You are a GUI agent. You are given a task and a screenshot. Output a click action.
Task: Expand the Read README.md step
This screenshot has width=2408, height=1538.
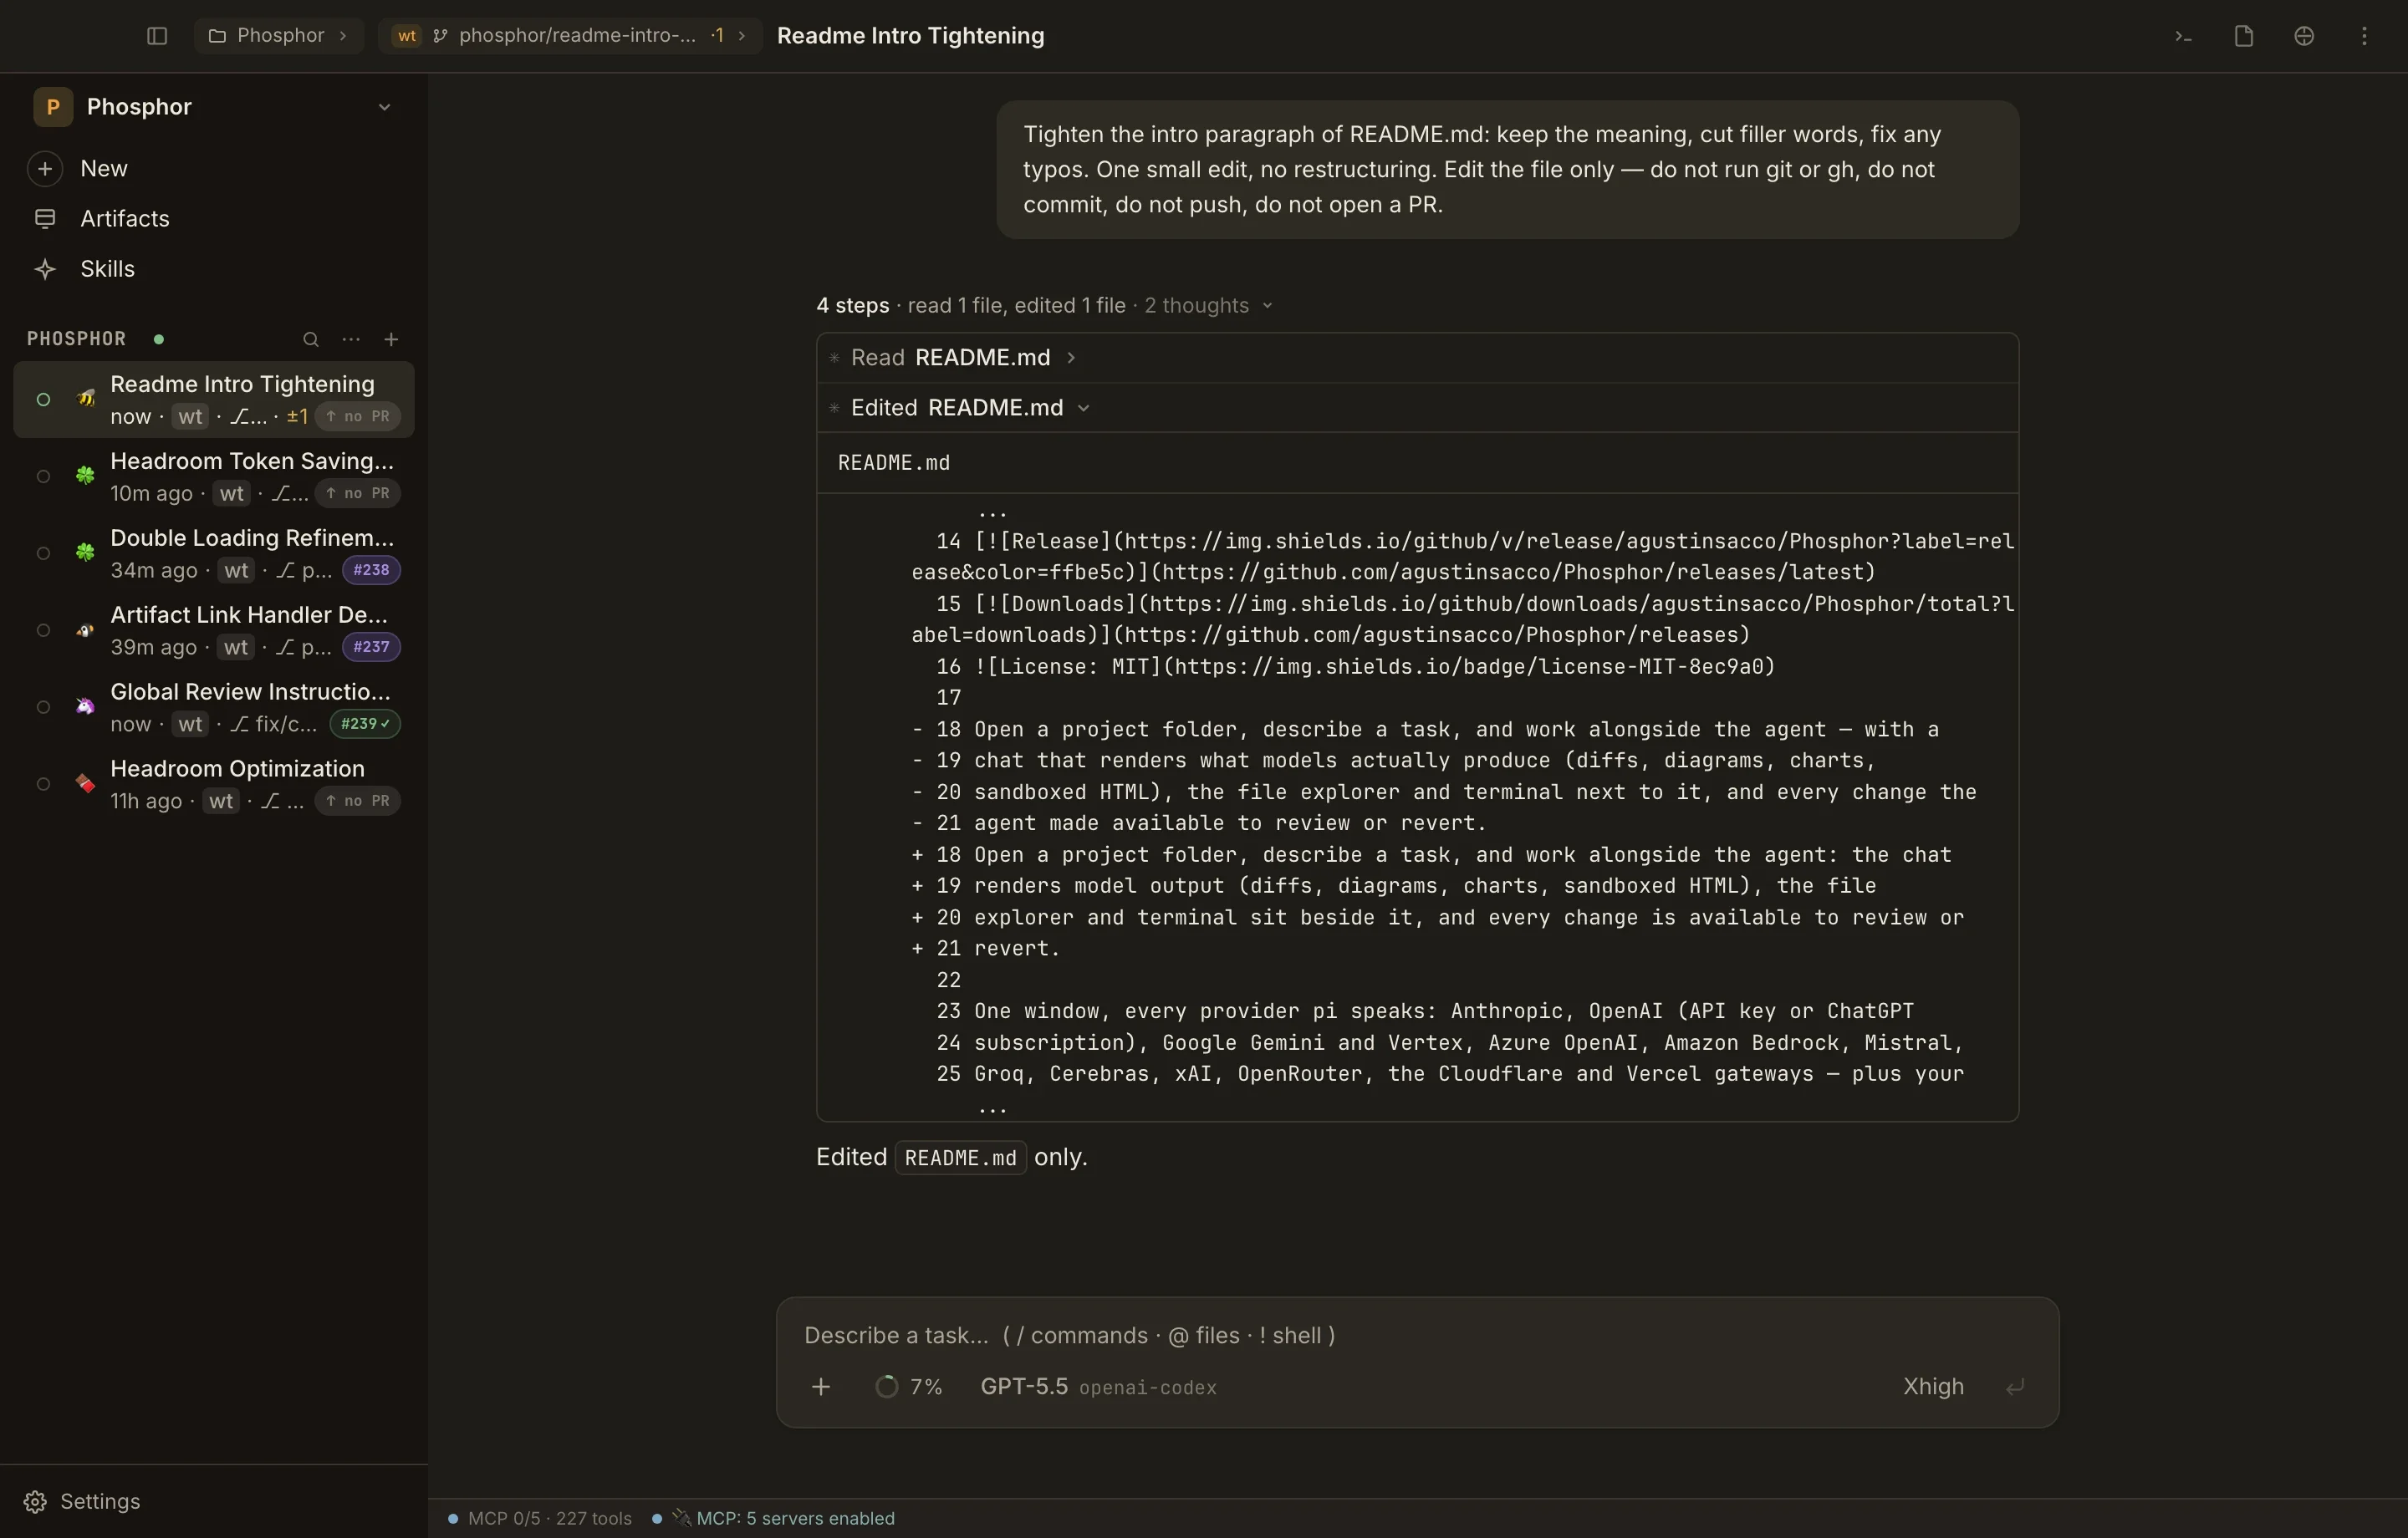point(963,357)
